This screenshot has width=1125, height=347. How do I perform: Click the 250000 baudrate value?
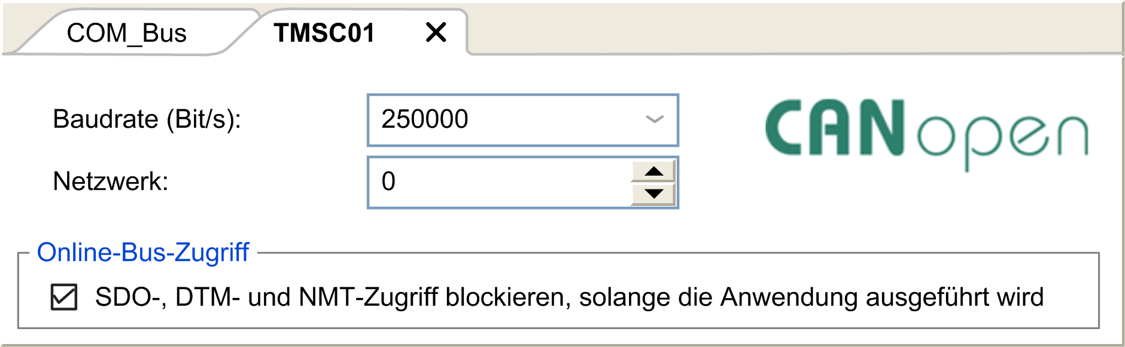click(425, 119)
